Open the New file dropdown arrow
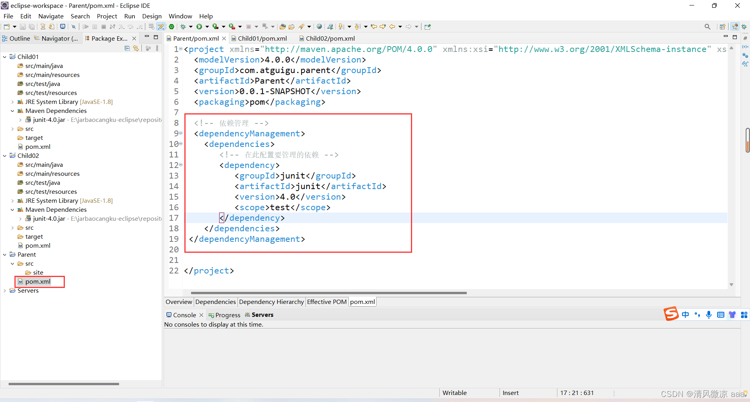750x402 pixels. pyautogui.click(x=14, y=27)
